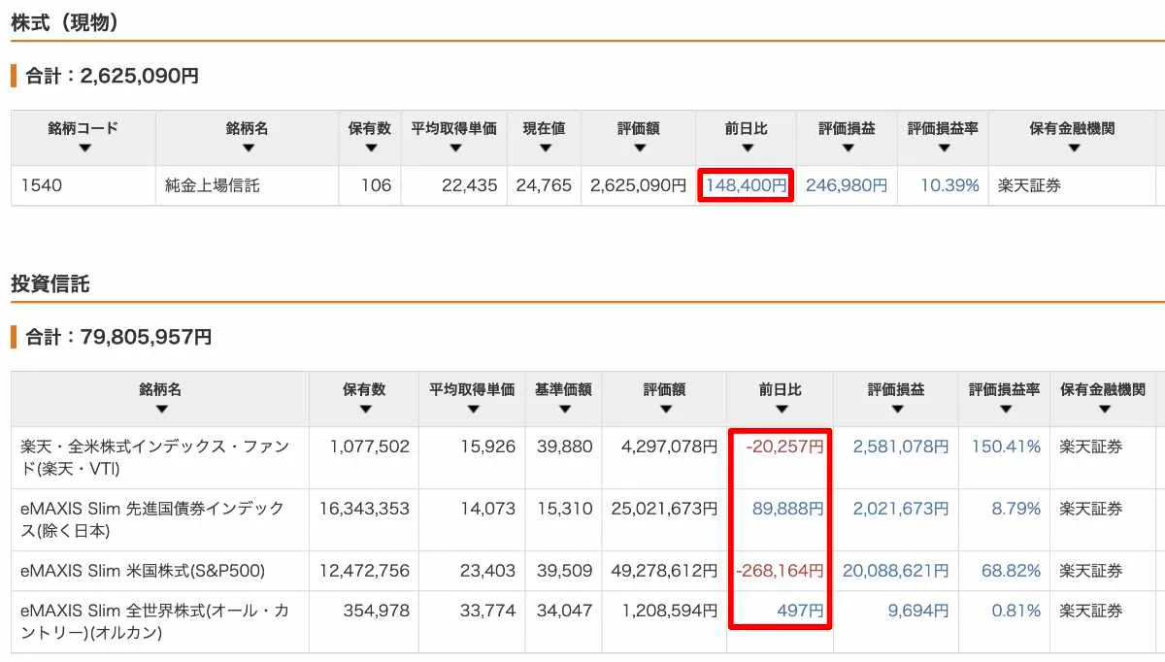Sort funds by 基準価額 arrow
The image size is (1165, 662).
point(563,410)
